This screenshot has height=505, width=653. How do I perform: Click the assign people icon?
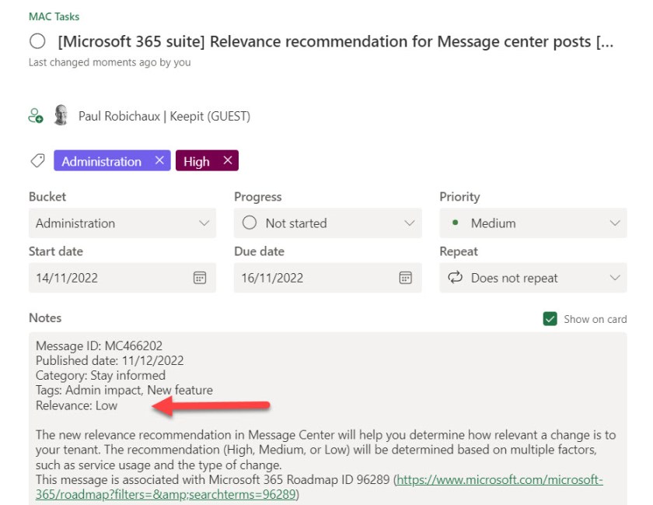(x=36, y=116)
